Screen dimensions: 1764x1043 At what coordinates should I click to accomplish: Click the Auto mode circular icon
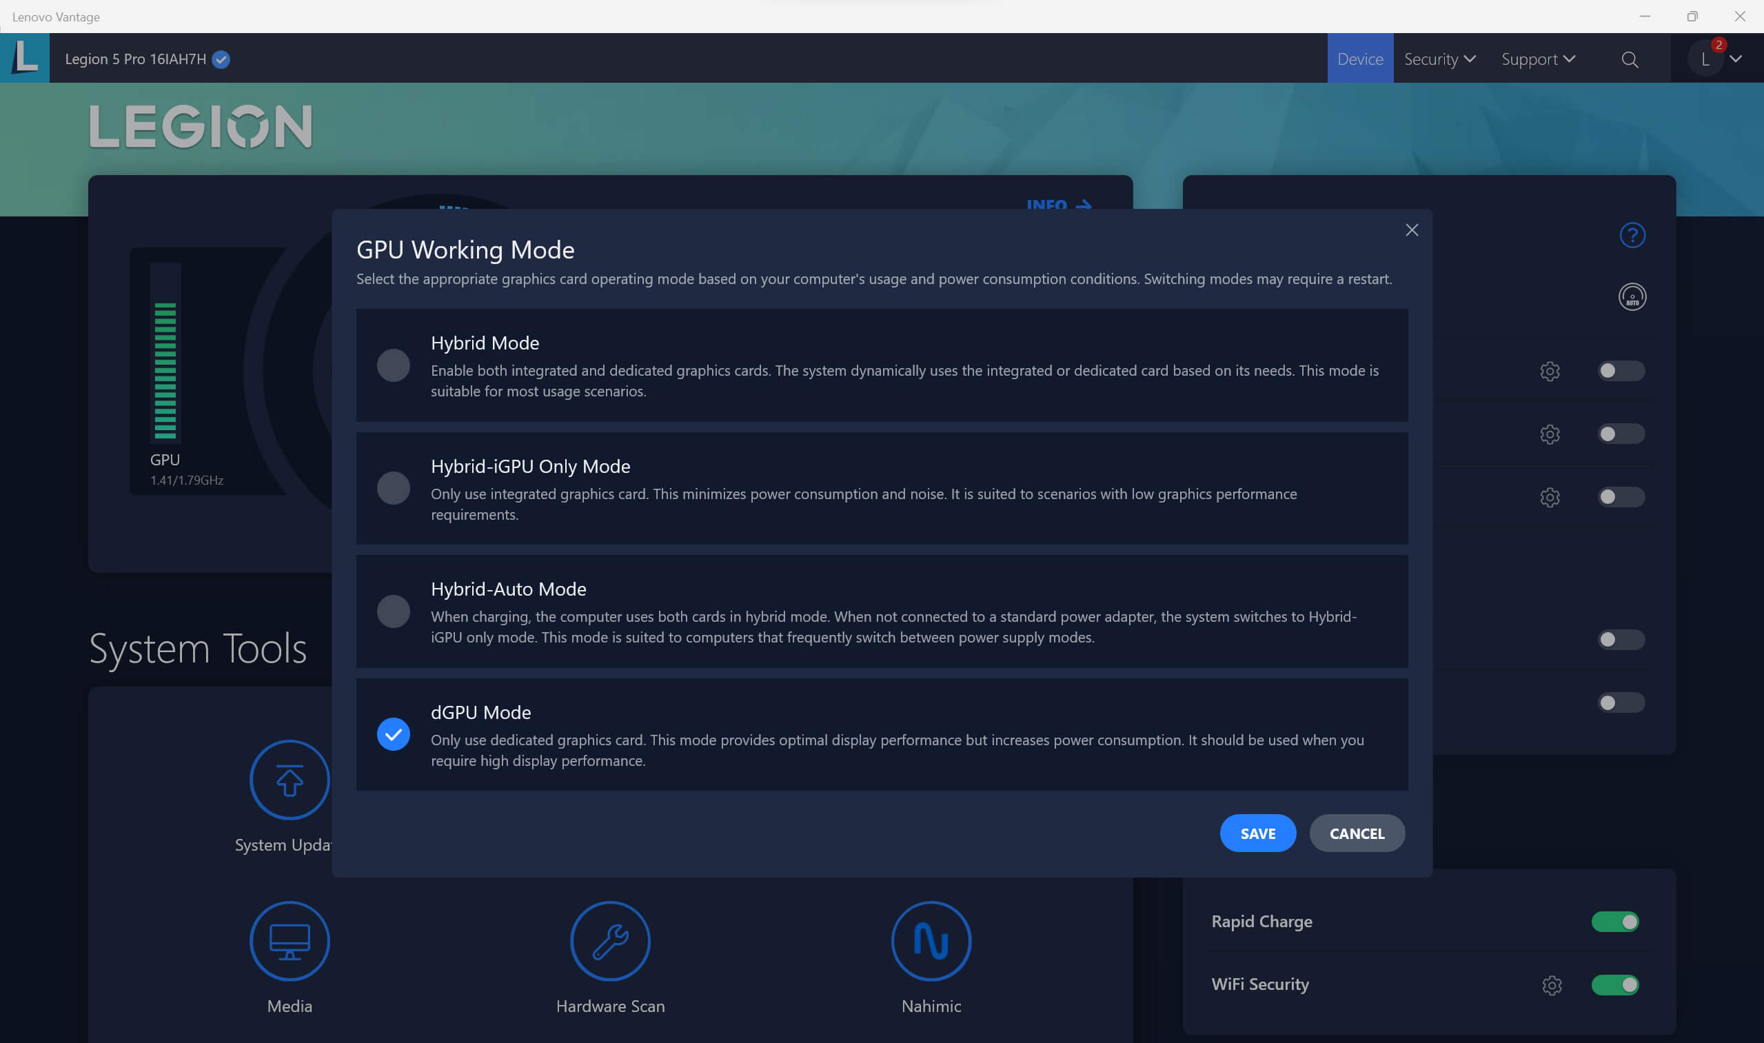(1632, 296)
